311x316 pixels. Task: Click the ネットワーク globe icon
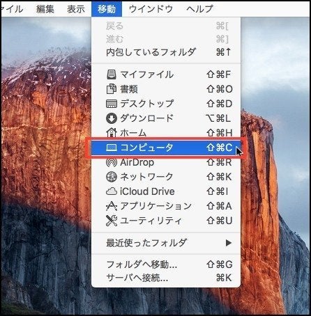pyautogui.click(x=112, y=177)
